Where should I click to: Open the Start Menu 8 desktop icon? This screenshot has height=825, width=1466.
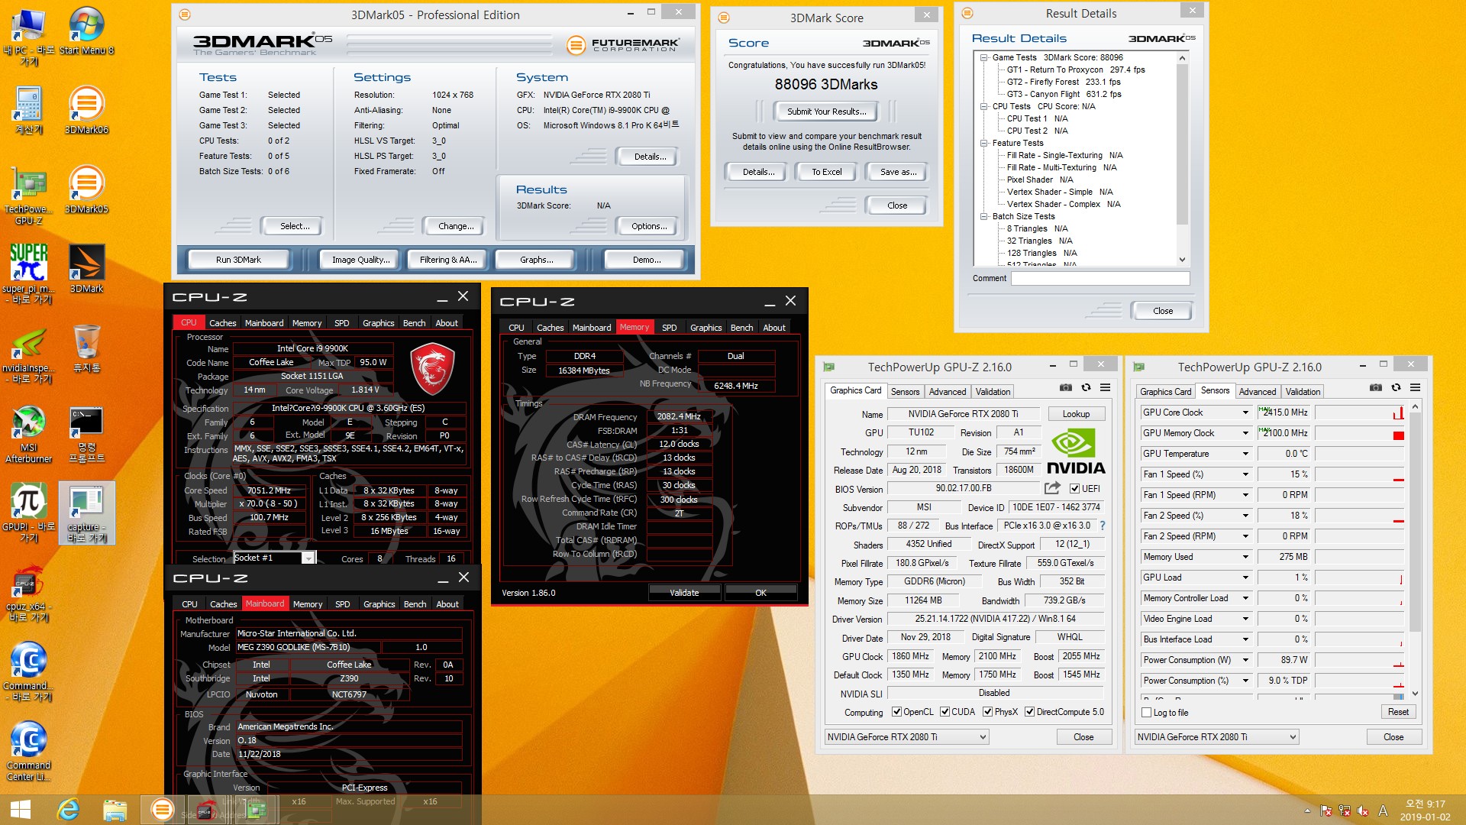tap(86, 31)
